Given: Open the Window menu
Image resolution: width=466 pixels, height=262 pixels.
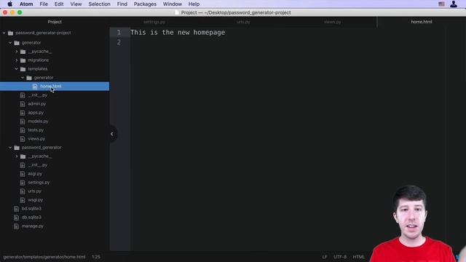Looking at the screenshot, I should pos(173,4).
